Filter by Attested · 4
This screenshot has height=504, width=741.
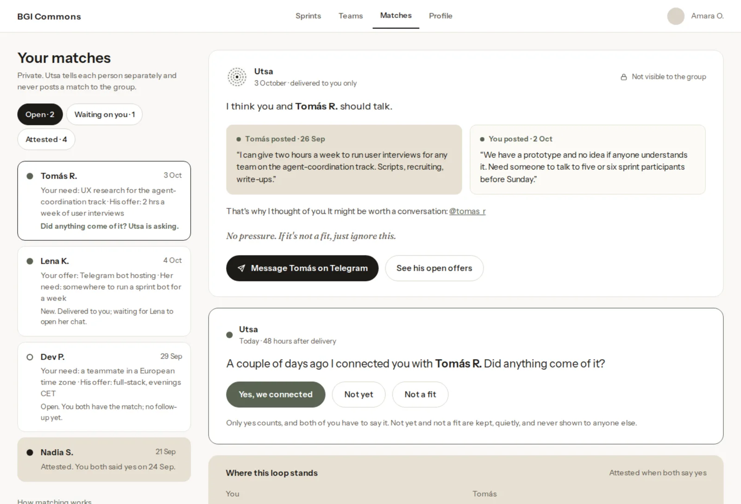point(46,139)
